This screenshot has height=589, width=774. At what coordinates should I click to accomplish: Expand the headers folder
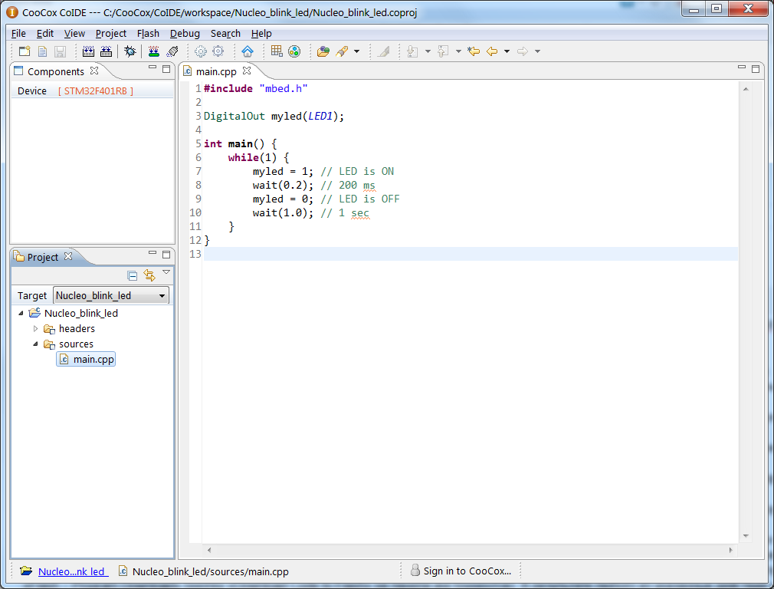pyautogui.click(x=34, y=328)
